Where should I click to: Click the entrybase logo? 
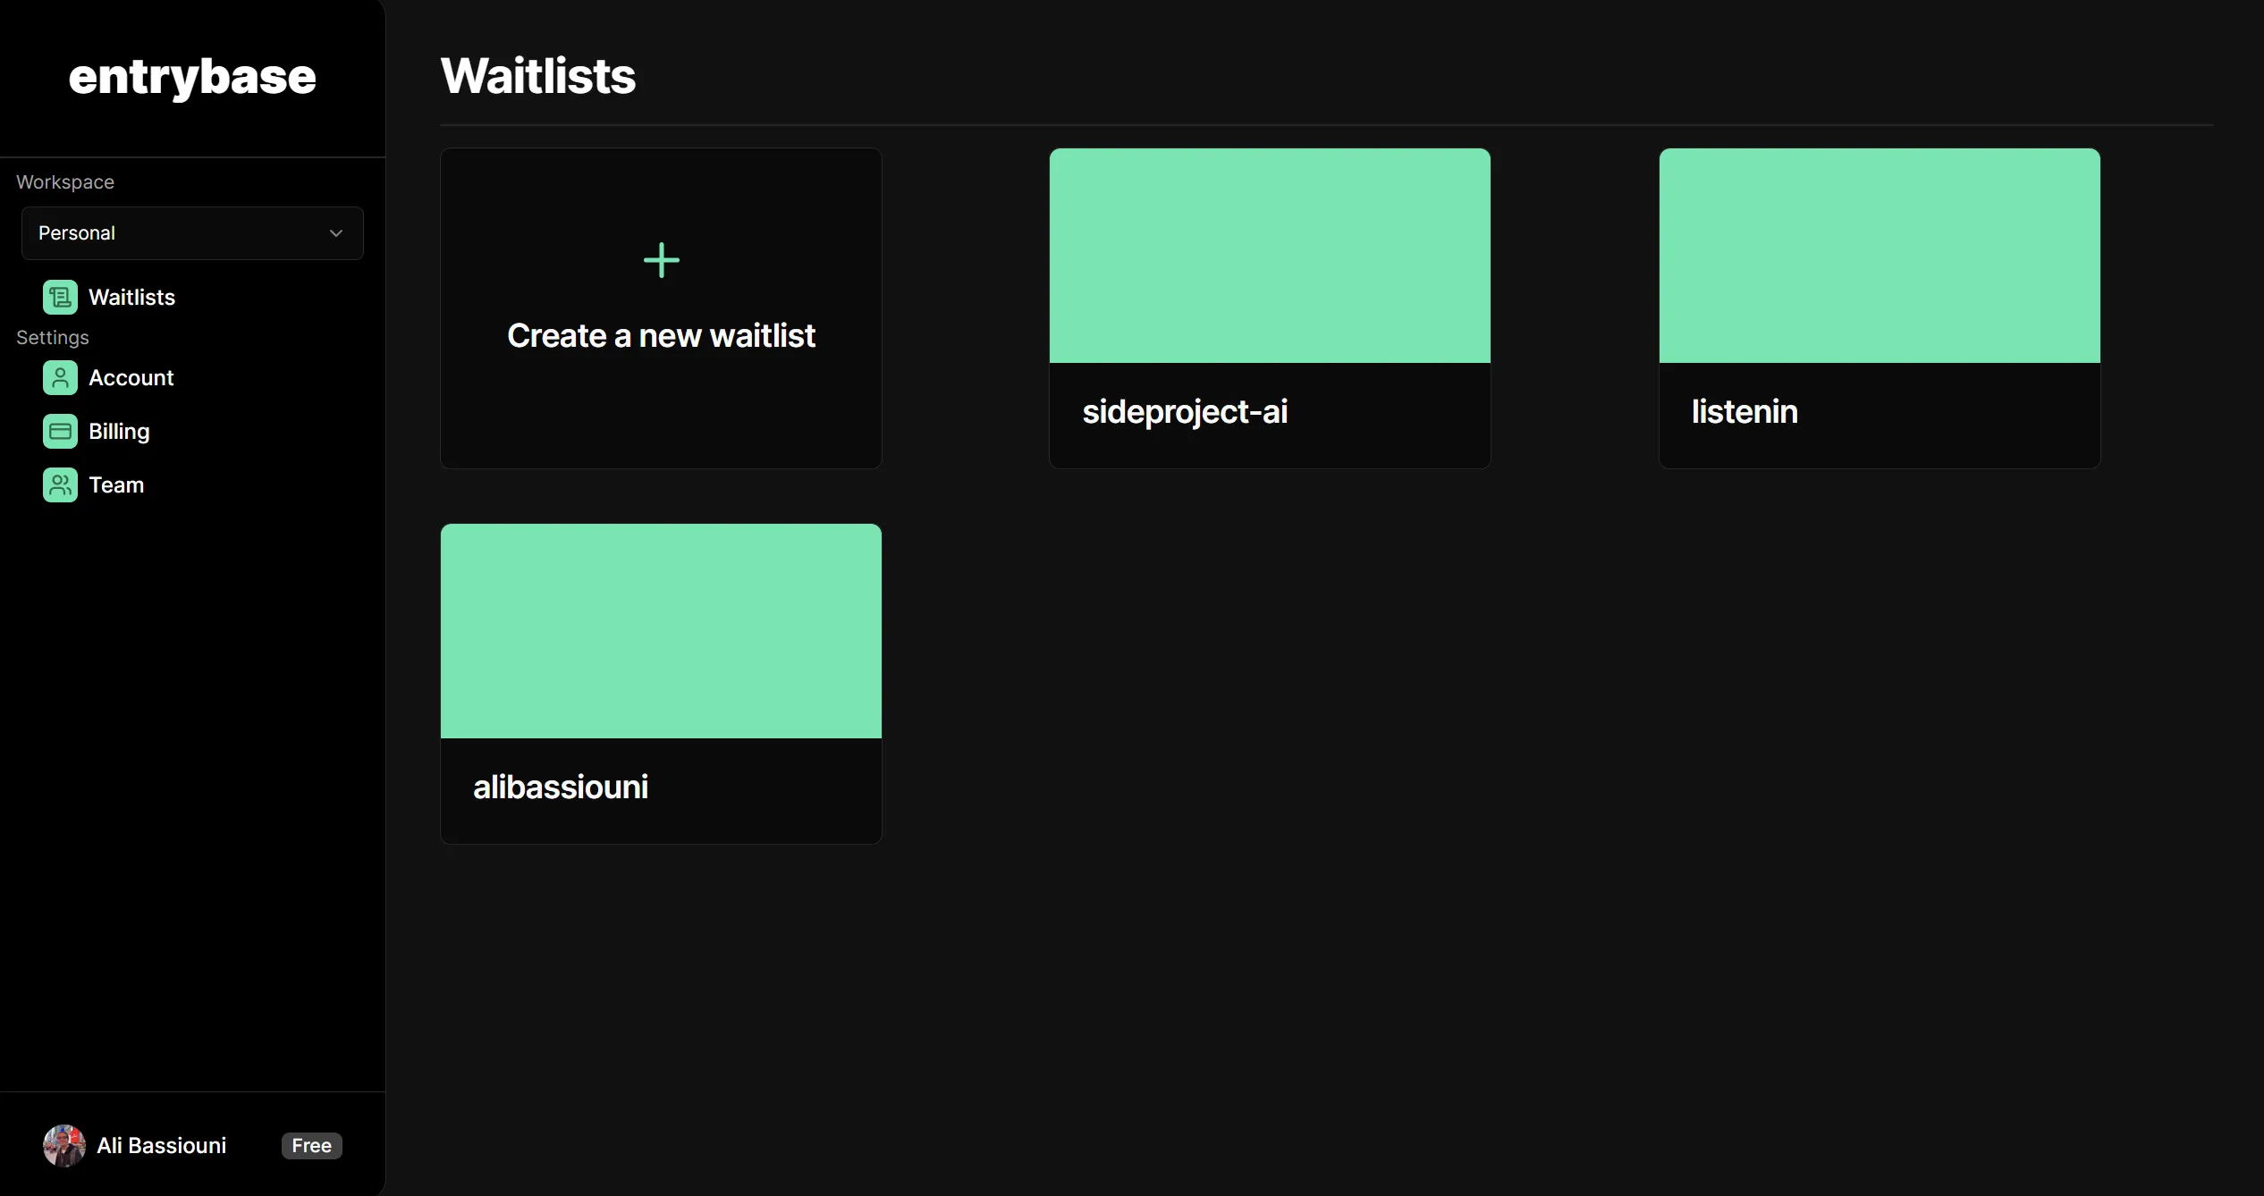click(192, 78)
